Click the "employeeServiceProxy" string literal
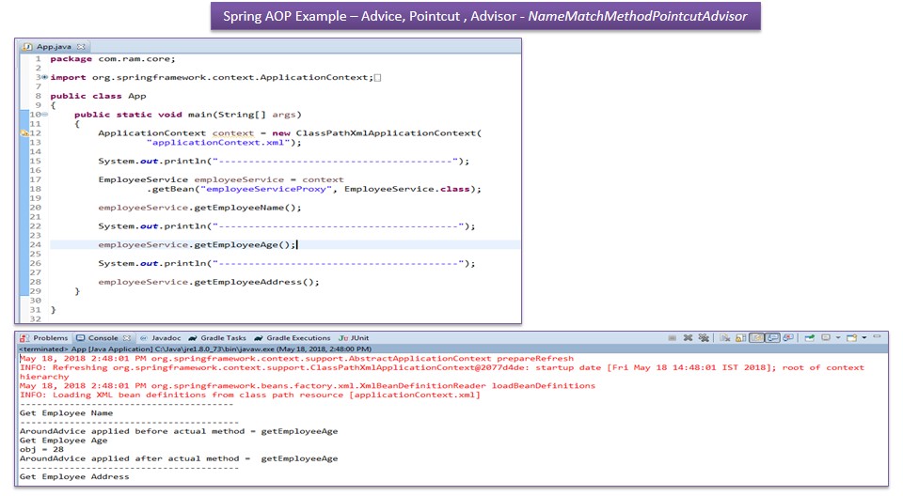Image resolution: width=903 pixels, height=496 pixels. coord(266,189)
